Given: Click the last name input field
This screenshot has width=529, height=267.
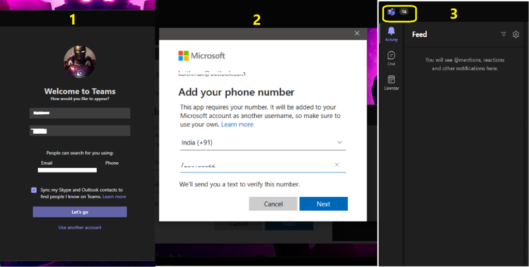Looking at the screenshot, I should pyautogui.click(x=80, y=131).
